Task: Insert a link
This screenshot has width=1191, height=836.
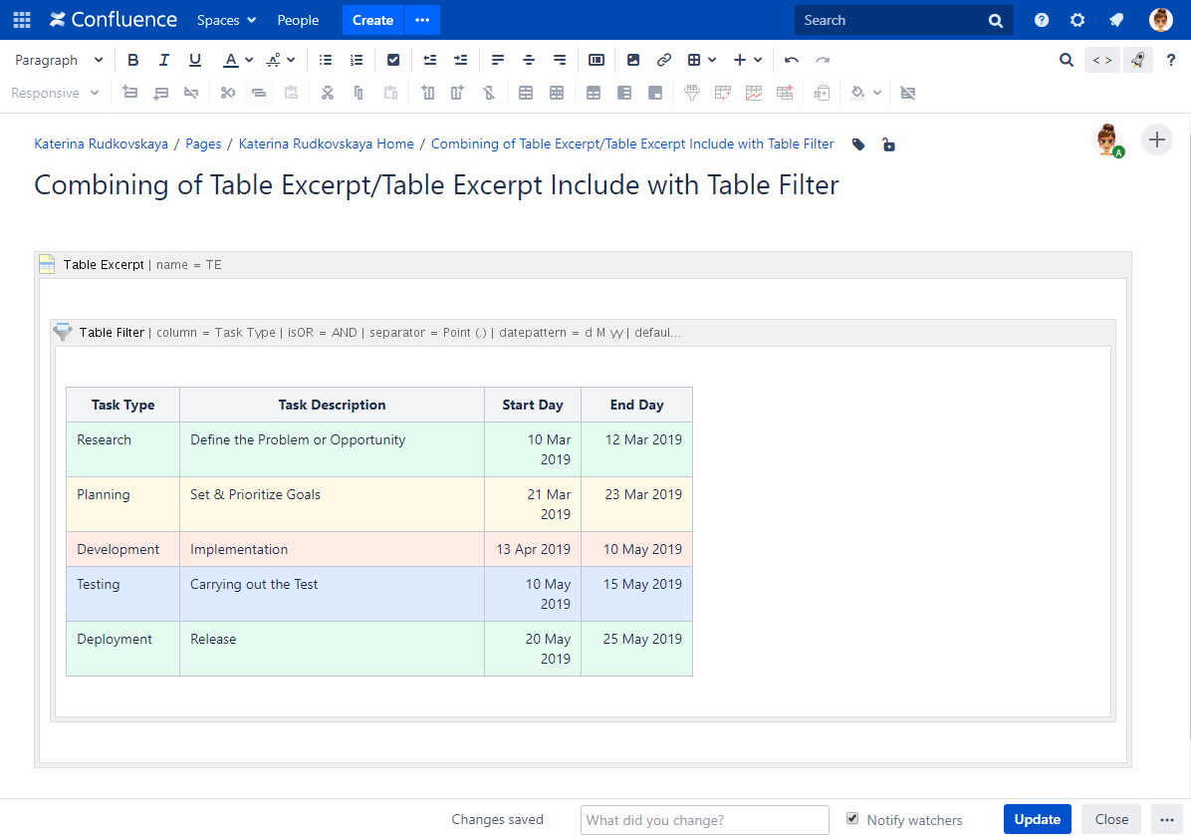Action: [663, 60]
